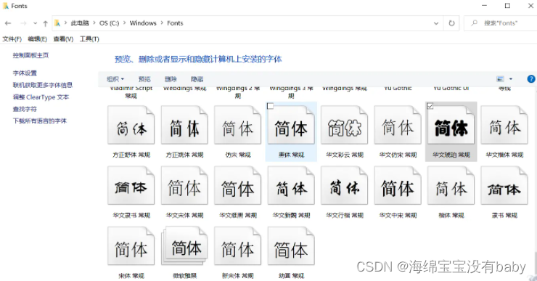The width and height of the screenshot is (537, 281).
Task: Select the 新宋体 font icon
Action: click(x=238, y=246)
